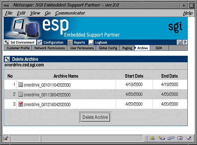Click the overdrive.csd.sgi.com hostname

(24, 65)
